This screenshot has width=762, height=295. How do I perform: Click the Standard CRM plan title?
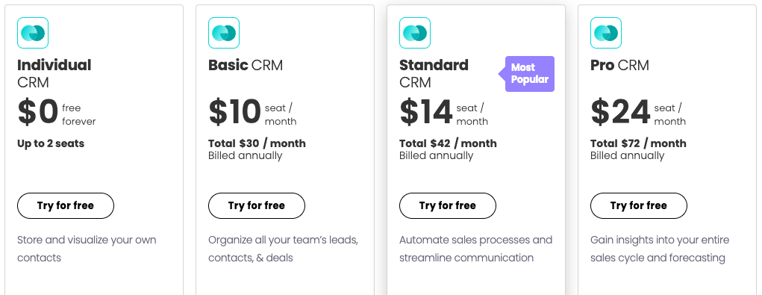(434, 73)
